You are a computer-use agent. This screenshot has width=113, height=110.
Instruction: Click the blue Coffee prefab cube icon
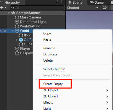[x=21, y=40]
